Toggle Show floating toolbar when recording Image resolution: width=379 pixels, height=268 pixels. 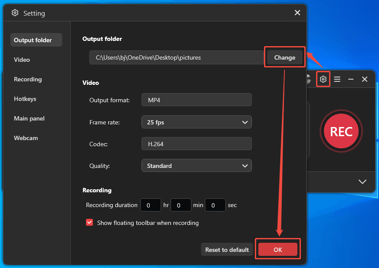[89, 222]
